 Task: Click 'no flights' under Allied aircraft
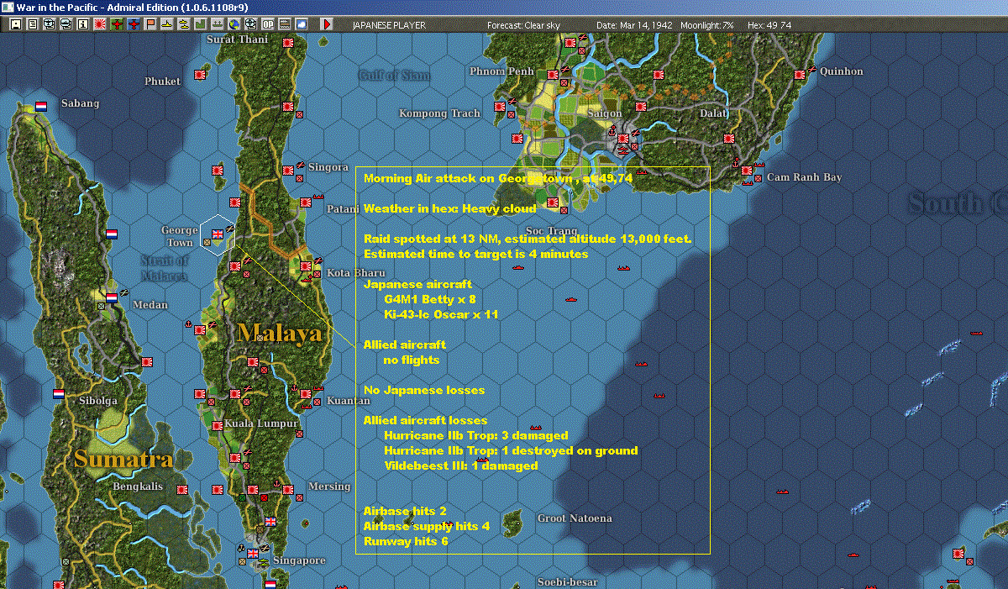point(412,360)
